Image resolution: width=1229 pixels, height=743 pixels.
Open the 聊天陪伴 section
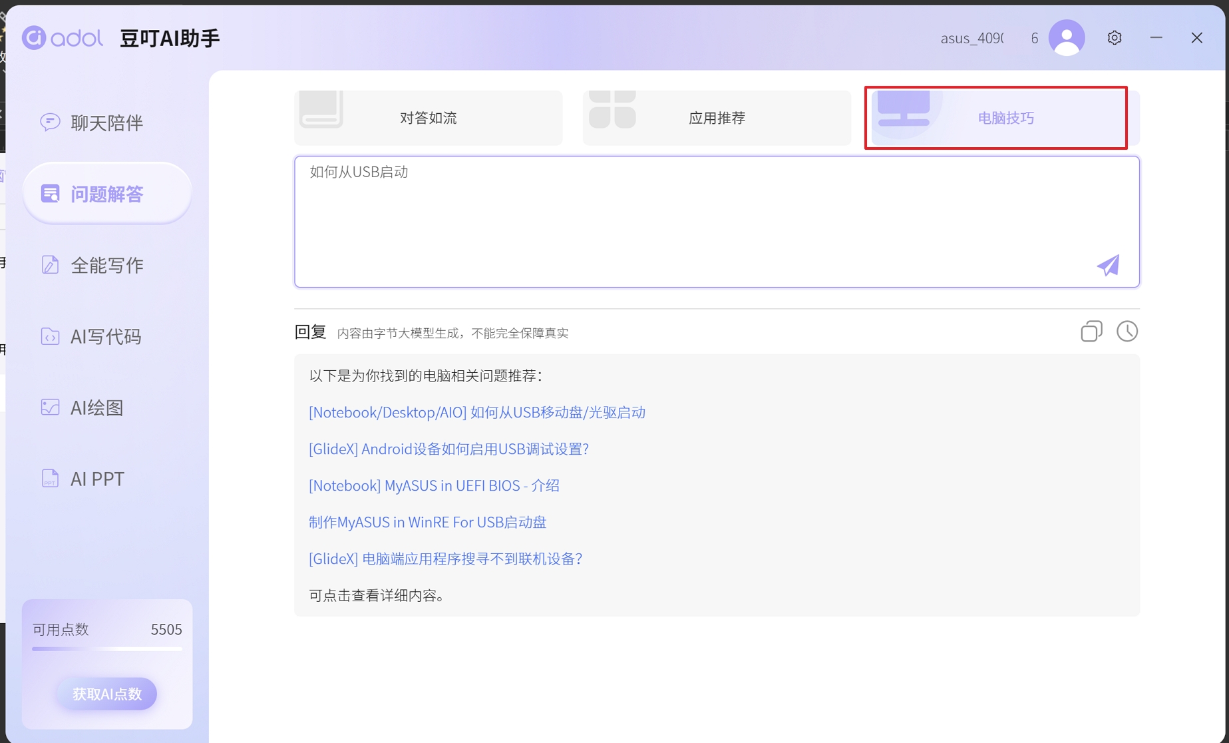(x=107, y=123)
